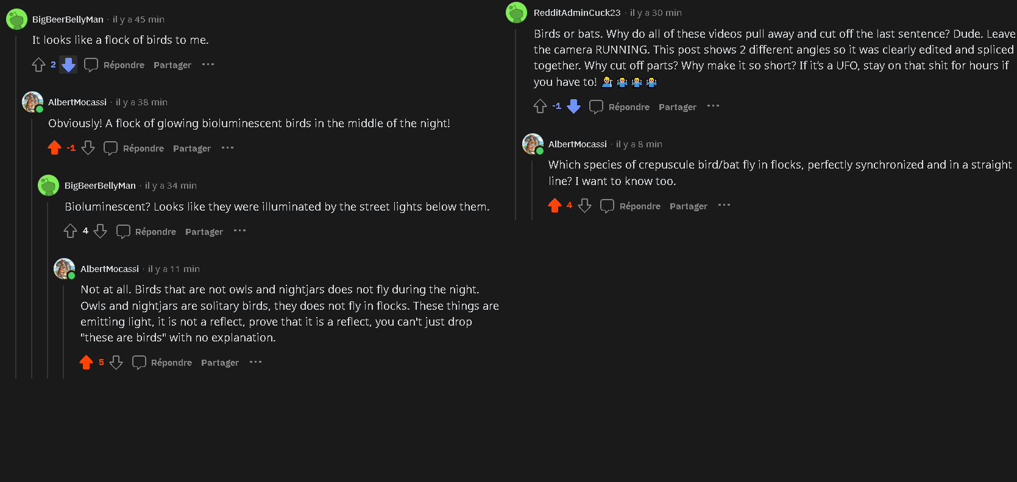Click Partager under crepuscule bird/bat comment
1017x482 pixels.
point(688,206)
